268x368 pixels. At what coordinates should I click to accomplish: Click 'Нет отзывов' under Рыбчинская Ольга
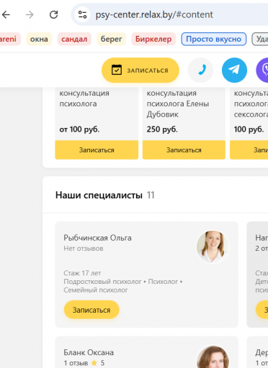[x=84, y=249]
